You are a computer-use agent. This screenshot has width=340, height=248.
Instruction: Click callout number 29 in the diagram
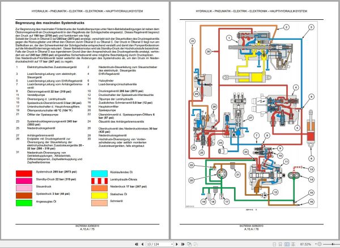197,94
